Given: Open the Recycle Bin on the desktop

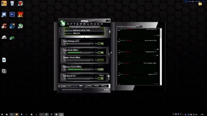Looking at the screenshot, I should pos(12,3).
